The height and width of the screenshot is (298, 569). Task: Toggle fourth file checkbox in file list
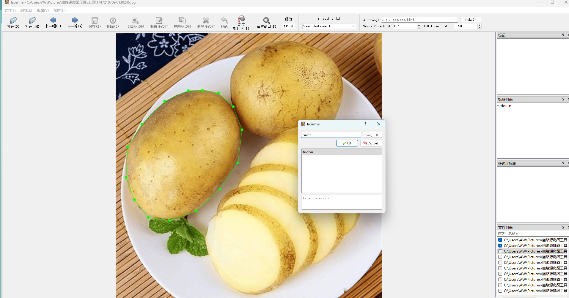tap(500, 257)
